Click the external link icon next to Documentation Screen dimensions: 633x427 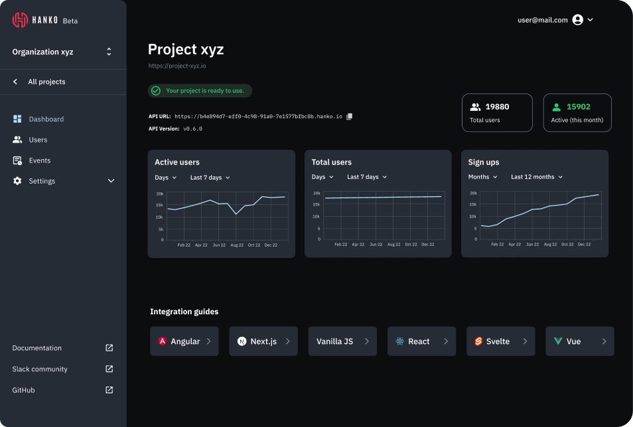[x=109, y=348]
